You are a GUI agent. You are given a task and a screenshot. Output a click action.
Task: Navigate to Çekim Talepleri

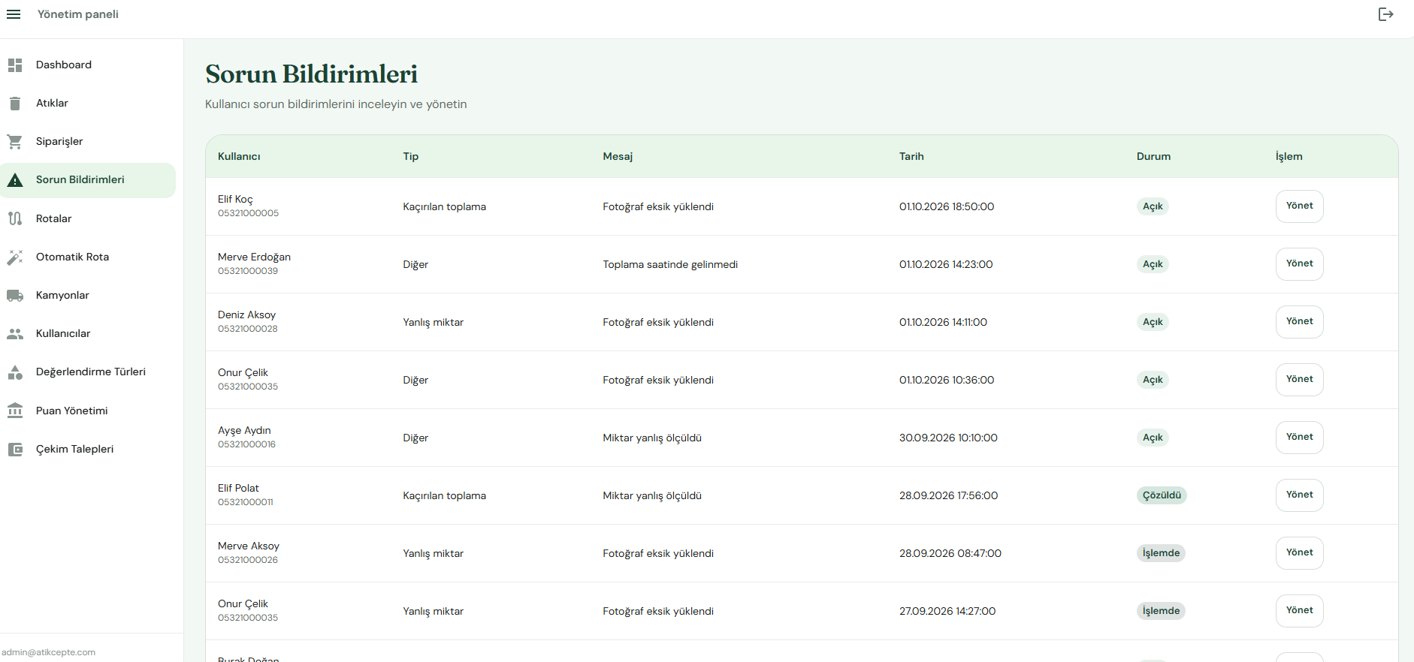pos(88,450)
